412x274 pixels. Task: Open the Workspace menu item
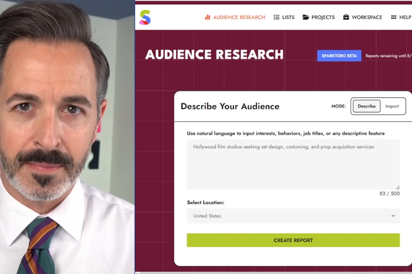click(363, 17)
